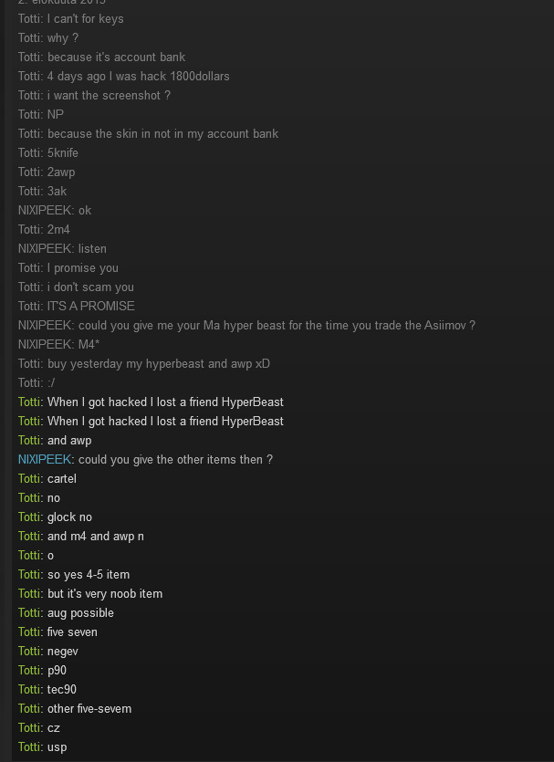Select '4 days ago I was hack 1800dollars' line
Image resolution: width=554 pixels, height=762 pixels.
[x=124, y=77]
